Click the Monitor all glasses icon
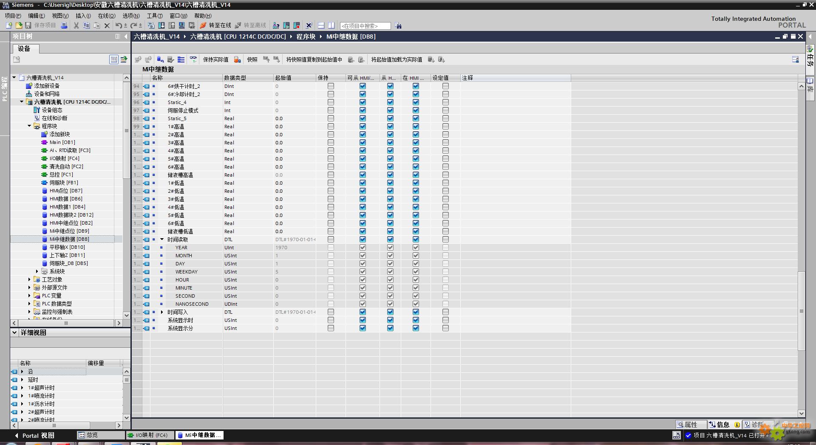The image size is (816, 445). tap(193, 59)
